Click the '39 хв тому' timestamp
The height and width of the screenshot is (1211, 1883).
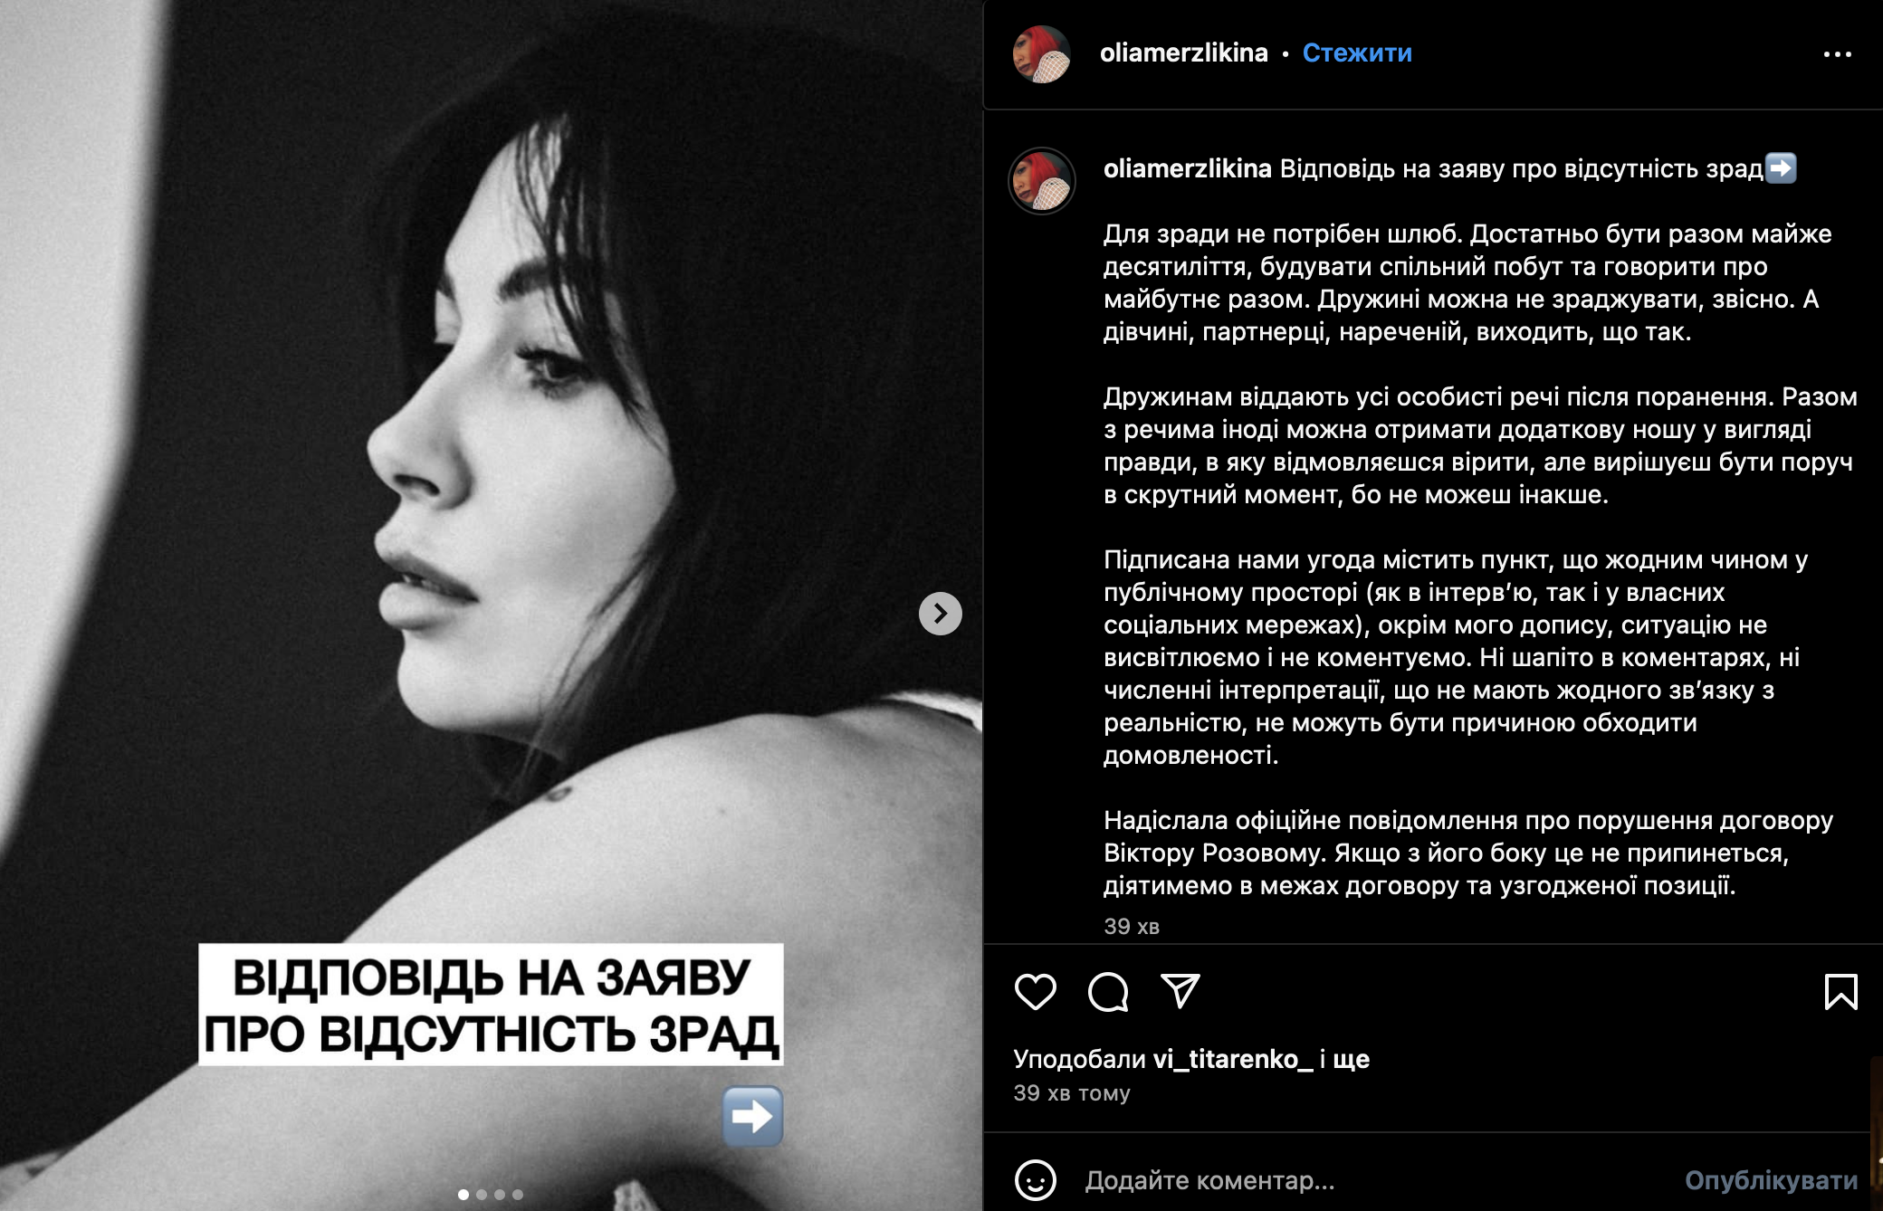pos(1072,1093)
